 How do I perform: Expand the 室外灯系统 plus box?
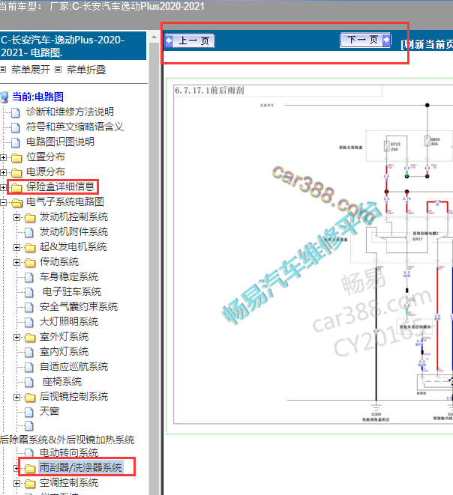16,338
